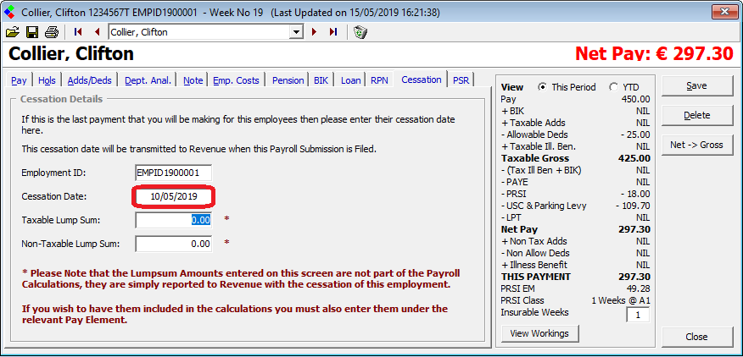The width and height of the screenshot is (743, 357).
Task: Jump to last employee record arrow
Action: coord(332,32)
